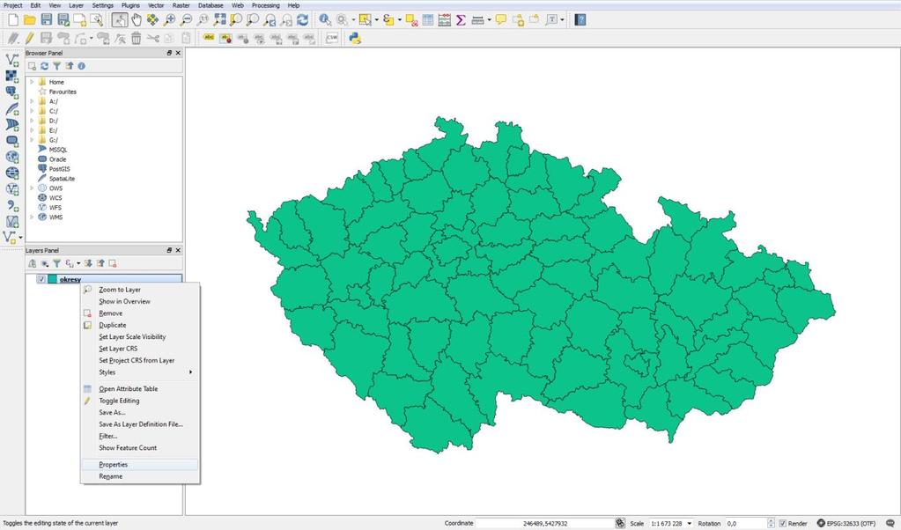The image size is (901, 530).
Task: Select Favourites item in Browser
Action: point(62,92)
